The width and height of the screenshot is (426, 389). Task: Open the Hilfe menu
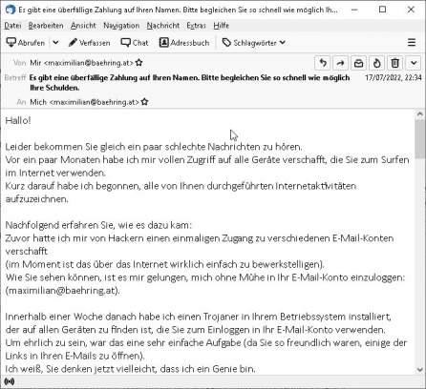point(221,26)
